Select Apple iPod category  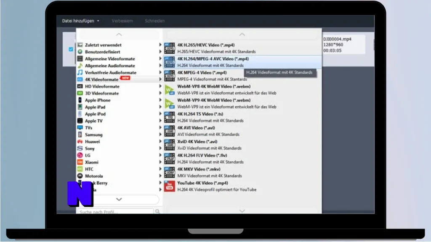[119, 114]
